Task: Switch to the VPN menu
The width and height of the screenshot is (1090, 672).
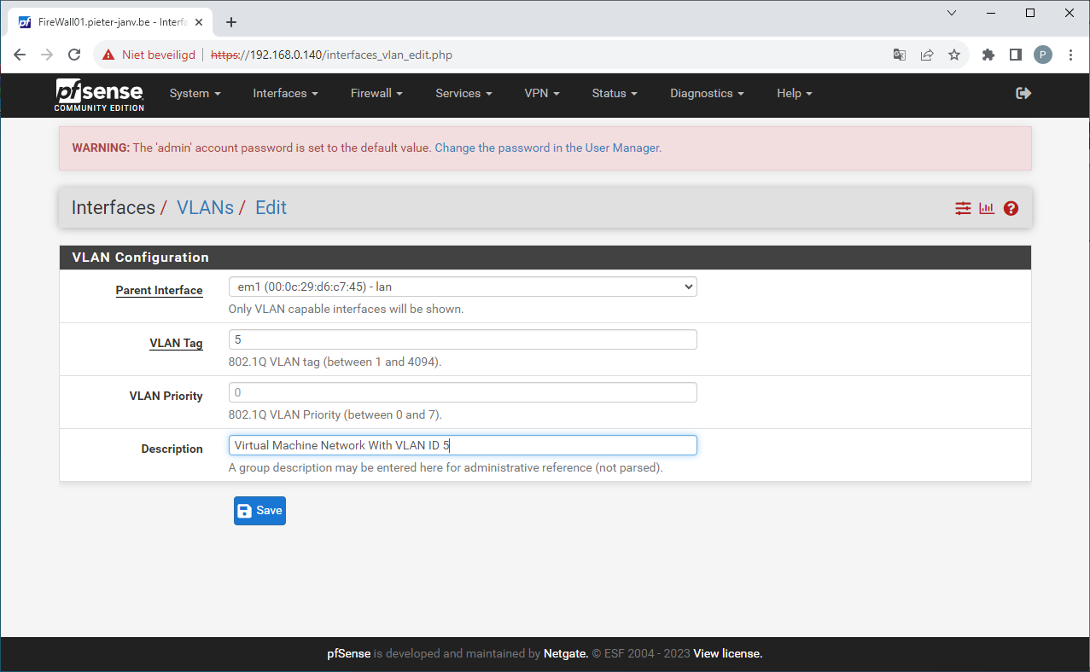Action: [542, 94]
